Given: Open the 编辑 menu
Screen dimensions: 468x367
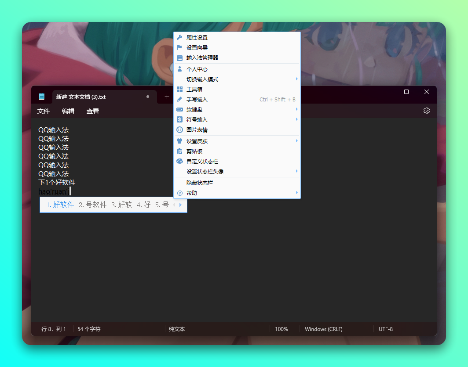Looking at the screenshot, I should click(68, 111).
